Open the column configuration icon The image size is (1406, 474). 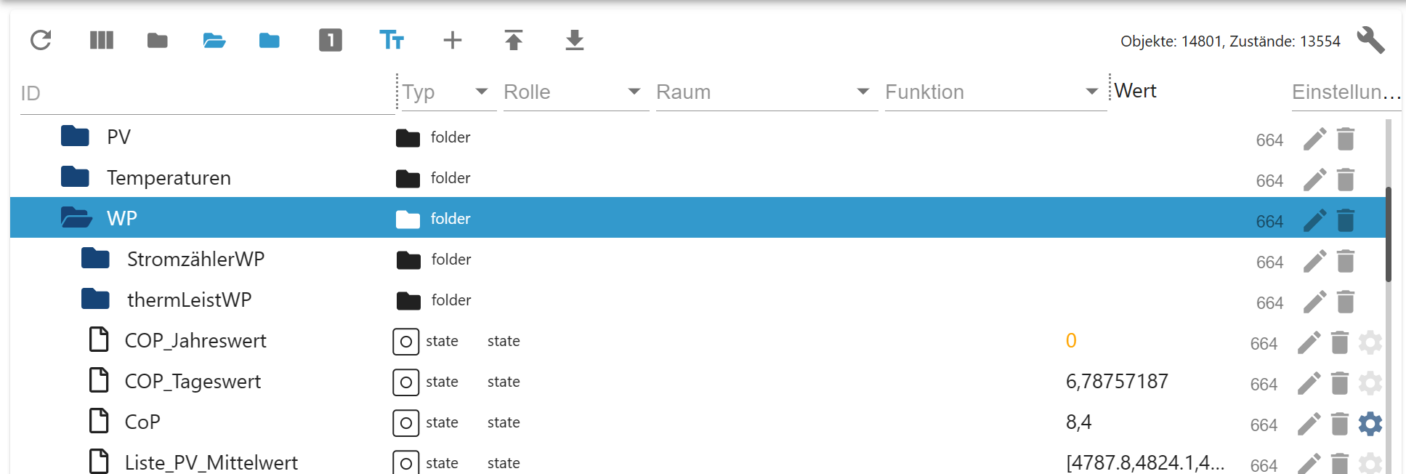(102, 40)
